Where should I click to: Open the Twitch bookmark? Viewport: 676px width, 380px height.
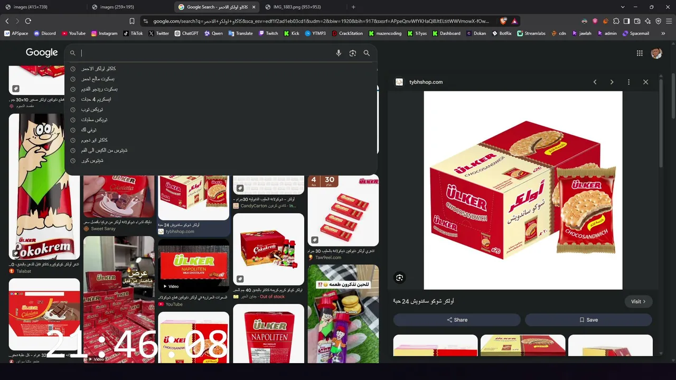(268, 33)
